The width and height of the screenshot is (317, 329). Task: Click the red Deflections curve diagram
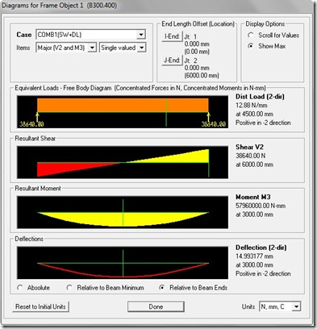tap(123, 263)
